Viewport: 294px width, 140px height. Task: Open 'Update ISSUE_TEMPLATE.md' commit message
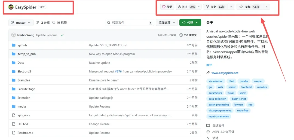(x=108, y=45)
